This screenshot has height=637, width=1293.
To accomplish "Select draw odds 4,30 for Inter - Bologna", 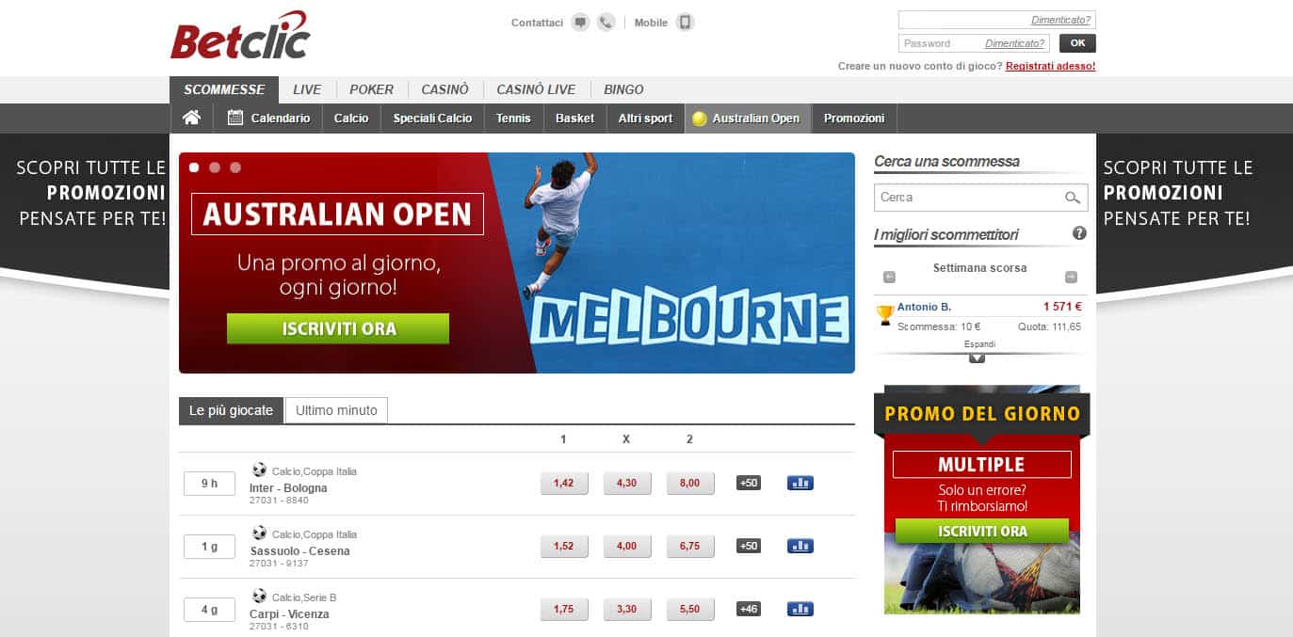I will point(626,484).
